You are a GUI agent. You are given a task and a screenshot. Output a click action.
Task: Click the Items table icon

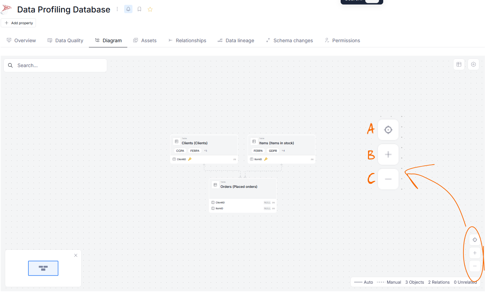pos(254,141)
